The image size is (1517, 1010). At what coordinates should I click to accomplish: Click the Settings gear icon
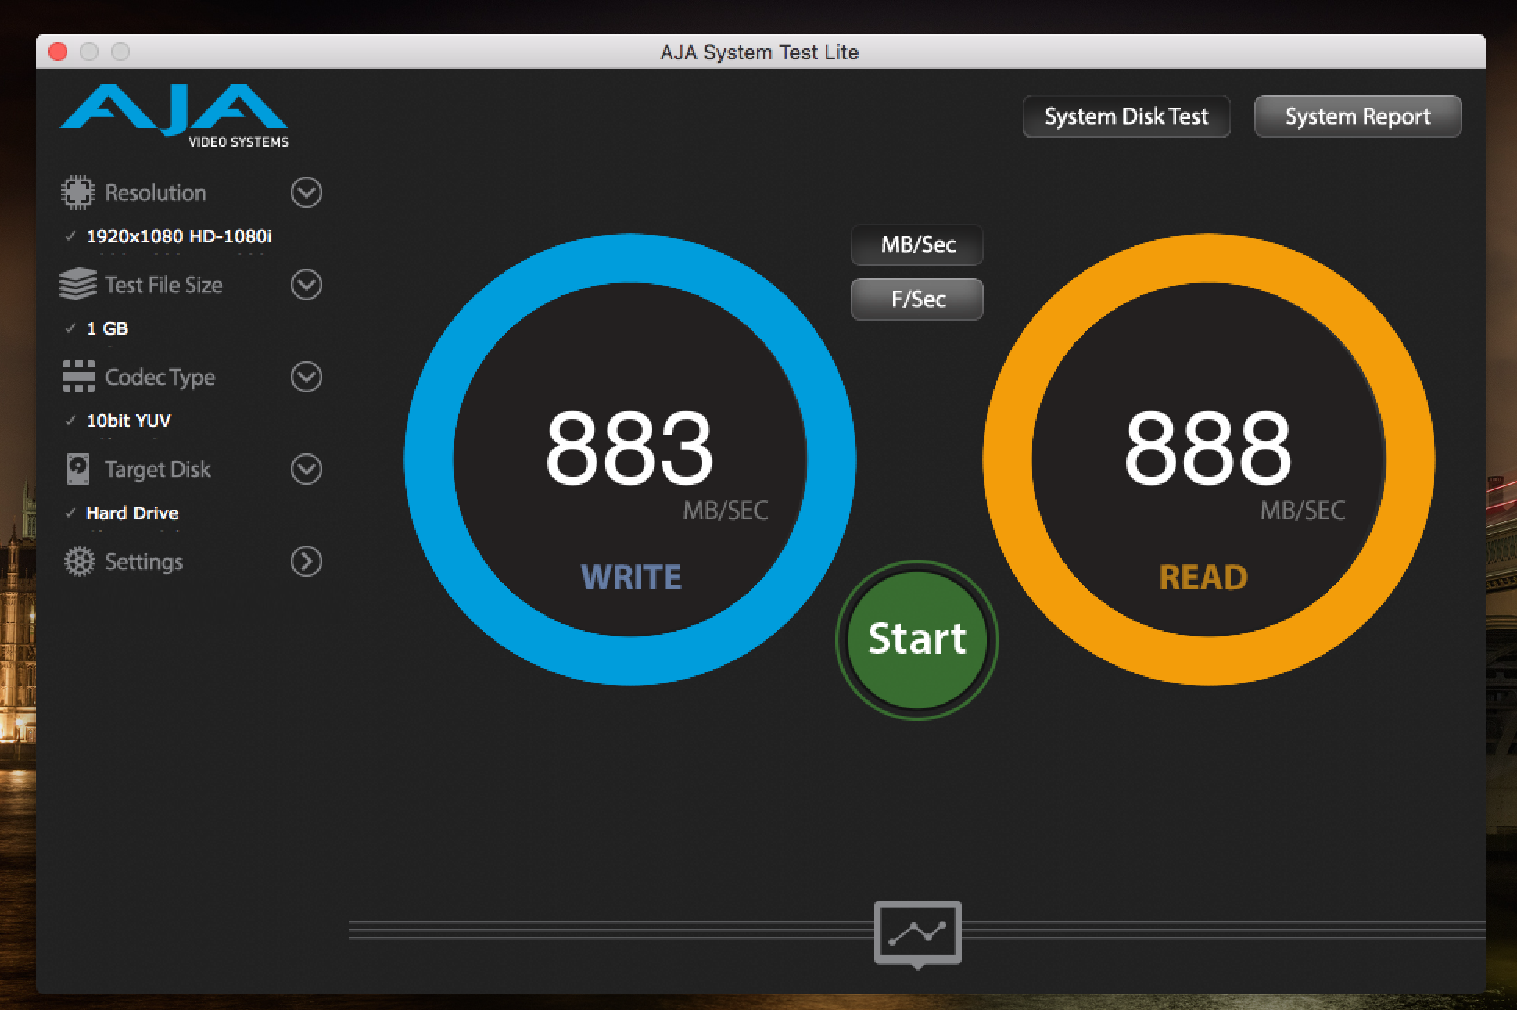(x=78, y=561)
